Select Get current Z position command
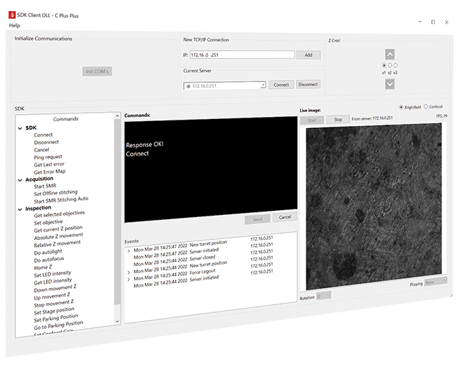This screenshot has height=368, width=463. pyautogui.click(x=58, y=229)
